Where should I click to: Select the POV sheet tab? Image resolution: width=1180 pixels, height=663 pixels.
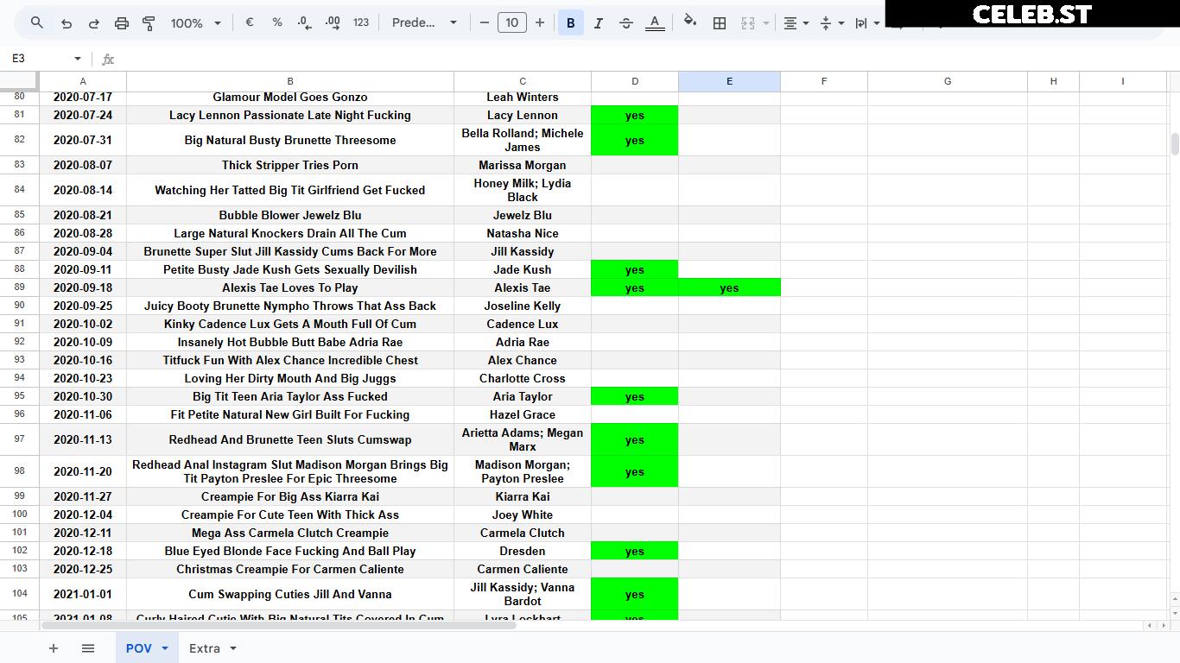[147, 648]
